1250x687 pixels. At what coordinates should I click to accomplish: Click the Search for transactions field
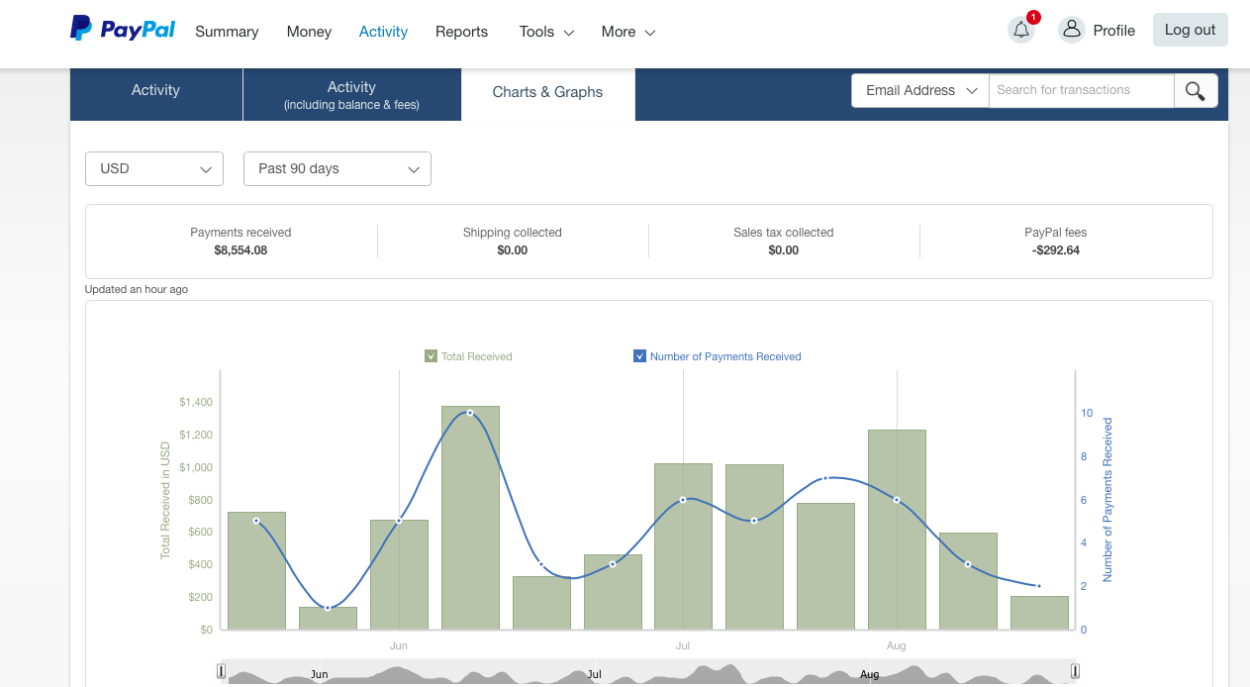1081,91
